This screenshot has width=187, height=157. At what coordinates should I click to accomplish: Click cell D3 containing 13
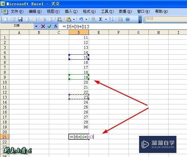tap(79, 47)
